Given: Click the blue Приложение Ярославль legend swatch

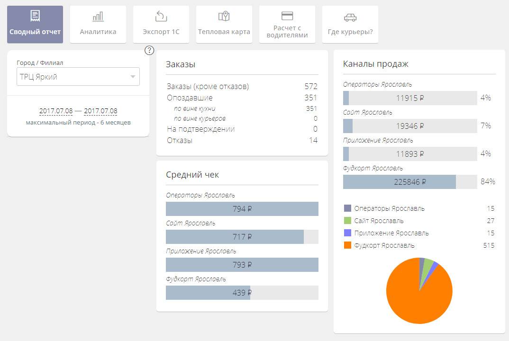Looking at the screenshot, I should (347, 233).
